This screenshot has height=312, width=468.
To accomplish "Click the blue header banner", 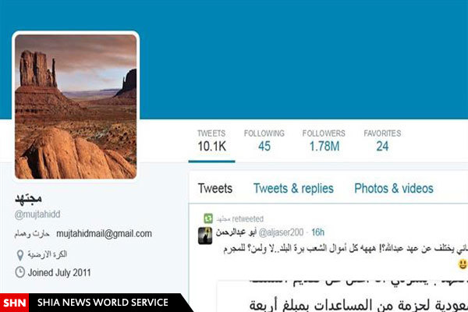I will pos(303,59).
